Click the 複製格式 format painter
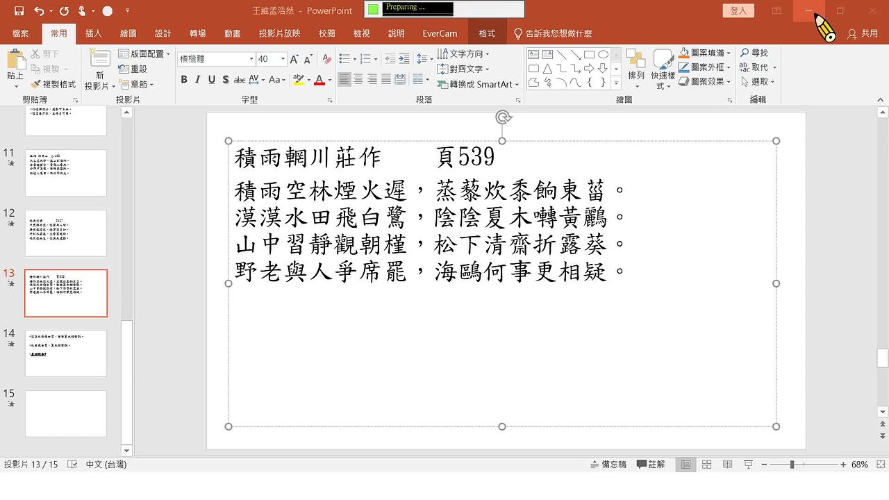 (x=53, y=84)
